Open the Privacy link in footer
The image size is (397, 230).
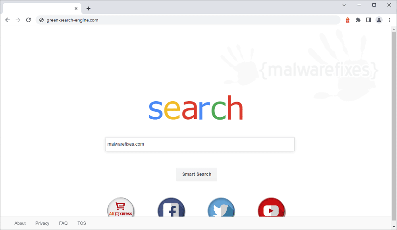coord(42,223)
